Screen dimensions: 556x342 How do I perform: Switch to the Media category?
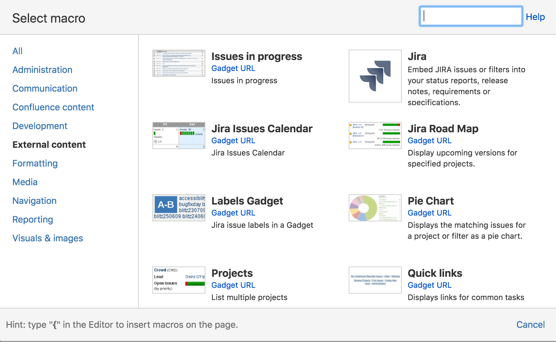point(25,182)
